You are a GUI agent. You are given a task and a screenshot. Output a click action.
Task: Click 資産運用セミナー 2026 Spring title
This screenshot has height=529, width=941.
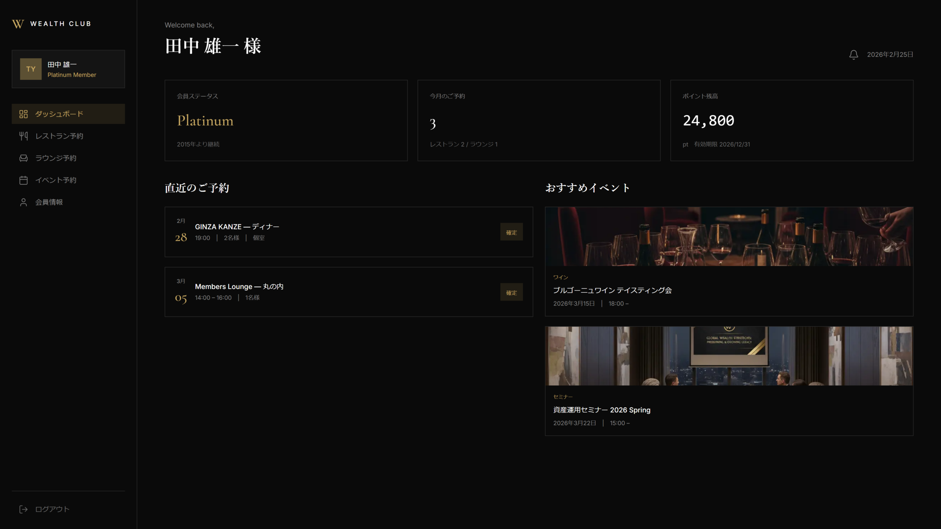602,410
